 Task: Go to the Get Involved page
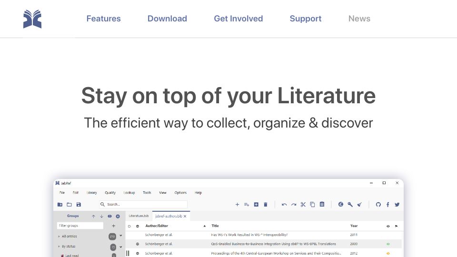coord(238,19)
